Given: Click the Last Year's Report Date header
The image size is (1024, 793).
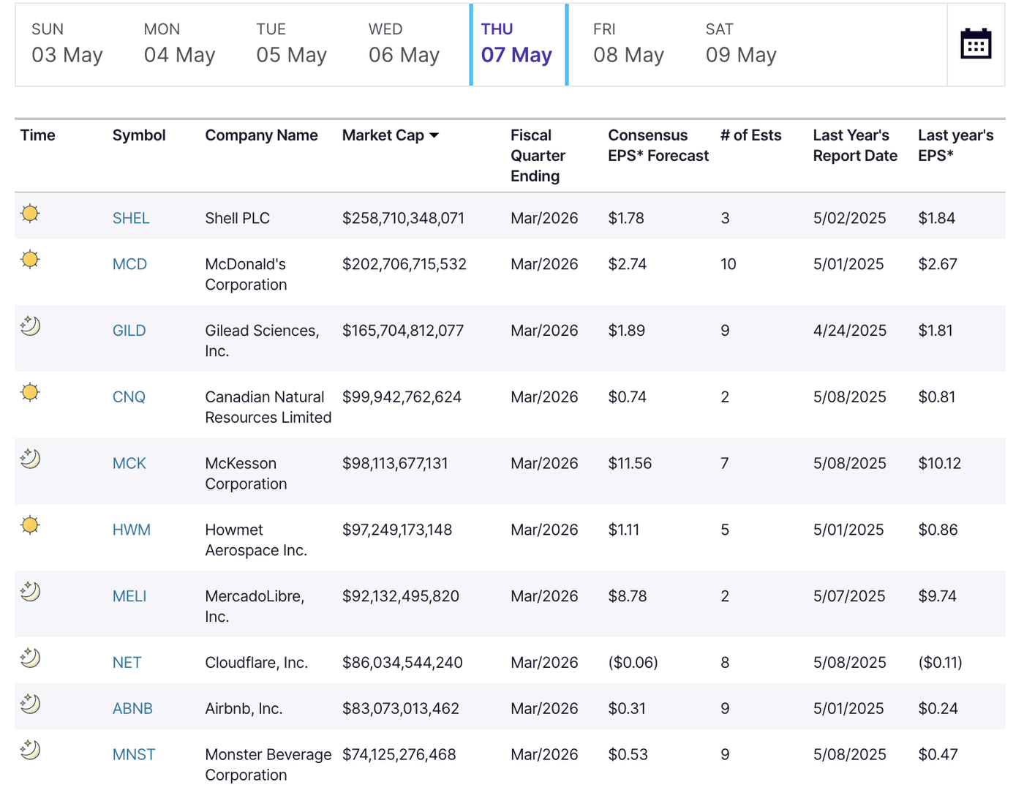Looking at the screenshot, I should point(855,146).
